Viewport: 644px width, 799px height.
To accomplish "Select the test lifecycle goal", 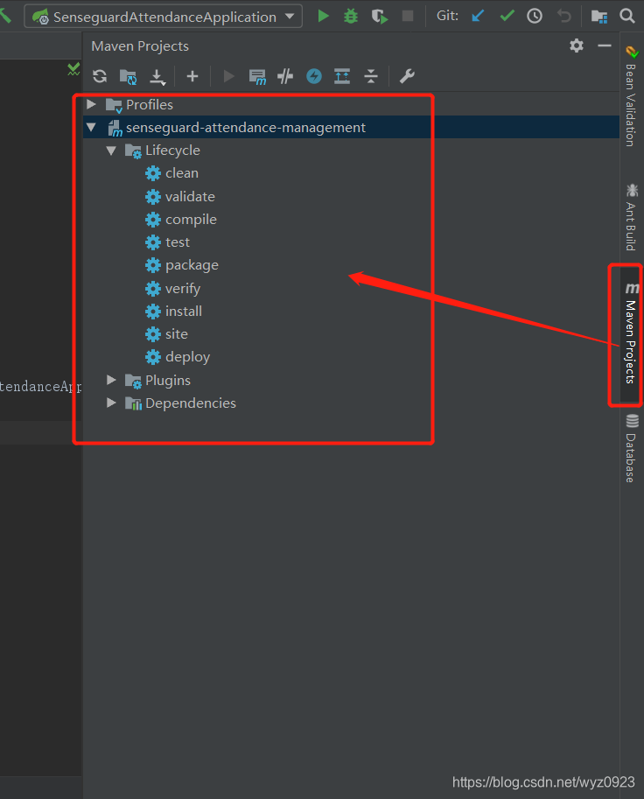I will point(178,242).
